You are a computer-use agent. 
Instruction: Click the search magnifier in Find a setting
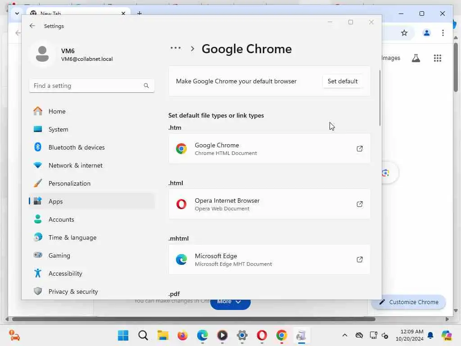click(146, 86)
